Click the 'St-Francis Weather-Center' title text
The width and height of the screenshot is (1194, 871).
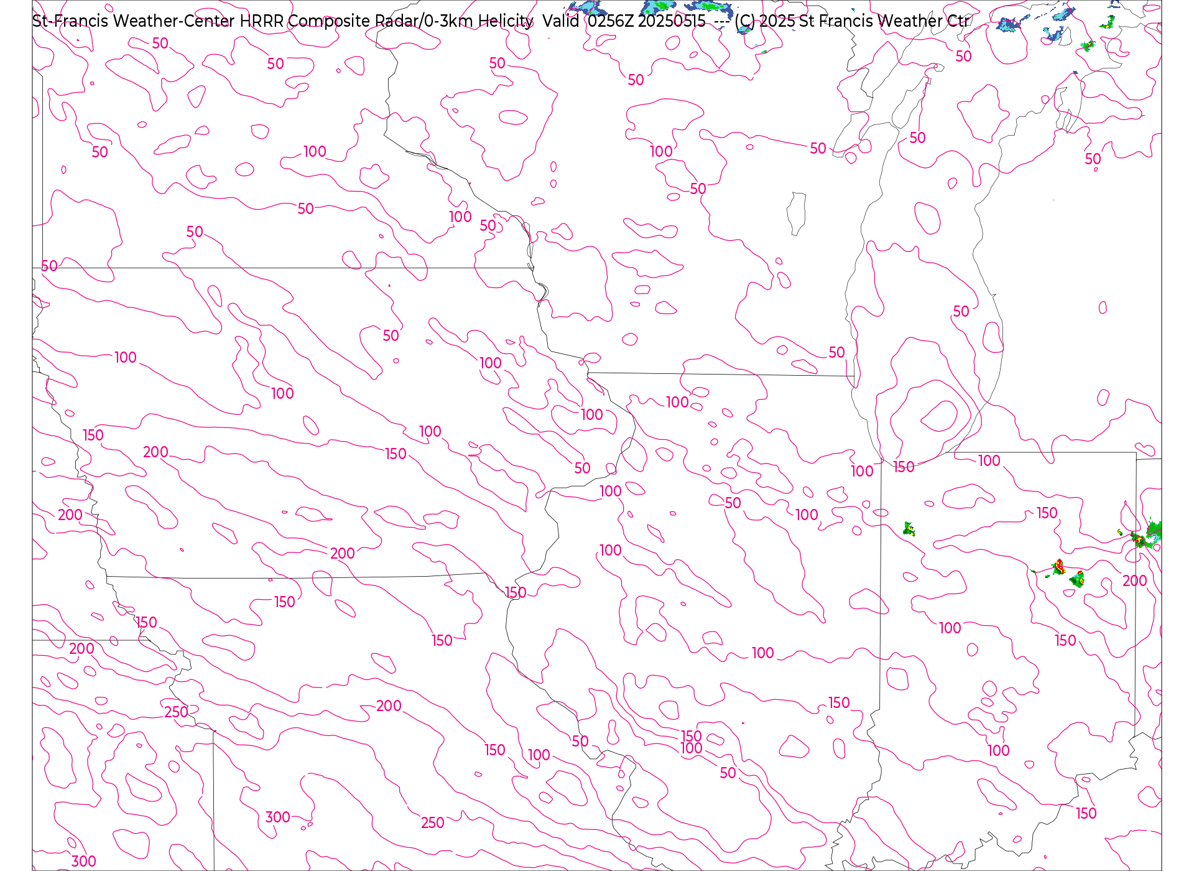click(134, 21)
